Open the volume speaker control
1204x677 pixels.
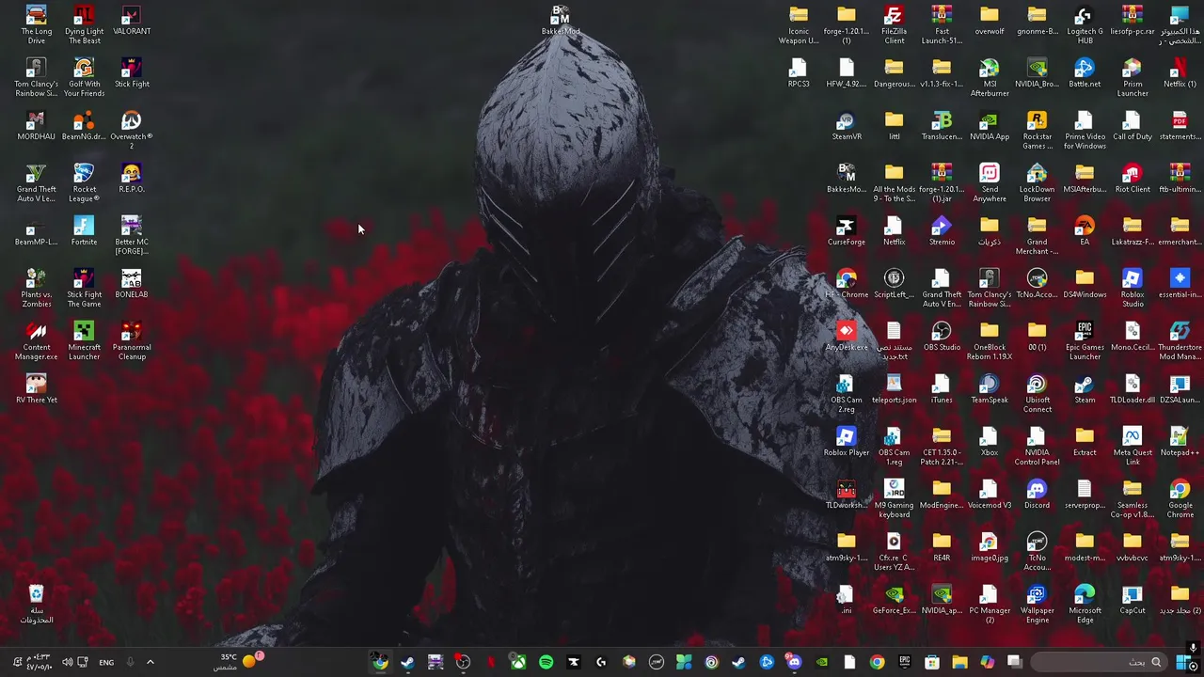click(x=67, y=662)
